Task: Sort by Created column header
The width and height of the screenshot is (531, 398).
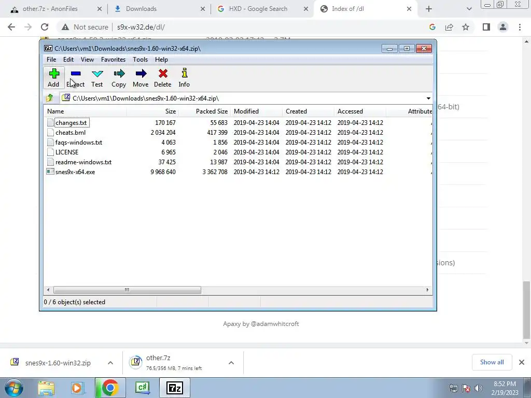Action: (x=308, y=111)
